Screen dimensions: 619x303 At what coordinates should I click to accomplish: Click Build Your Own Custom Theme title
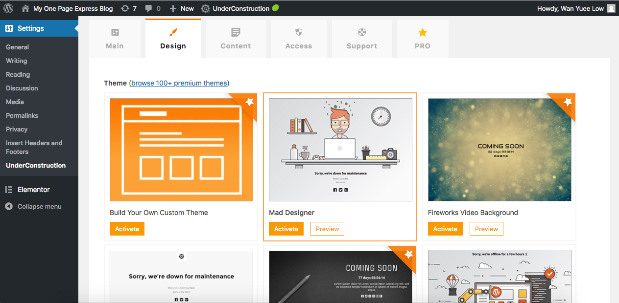point(159,213)
